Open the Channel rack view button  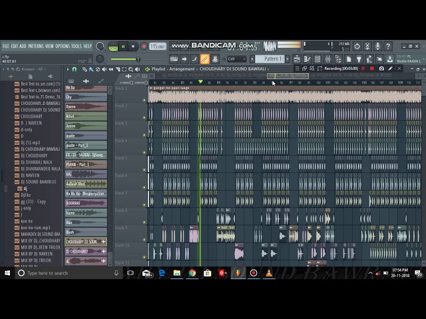point(318,59)
